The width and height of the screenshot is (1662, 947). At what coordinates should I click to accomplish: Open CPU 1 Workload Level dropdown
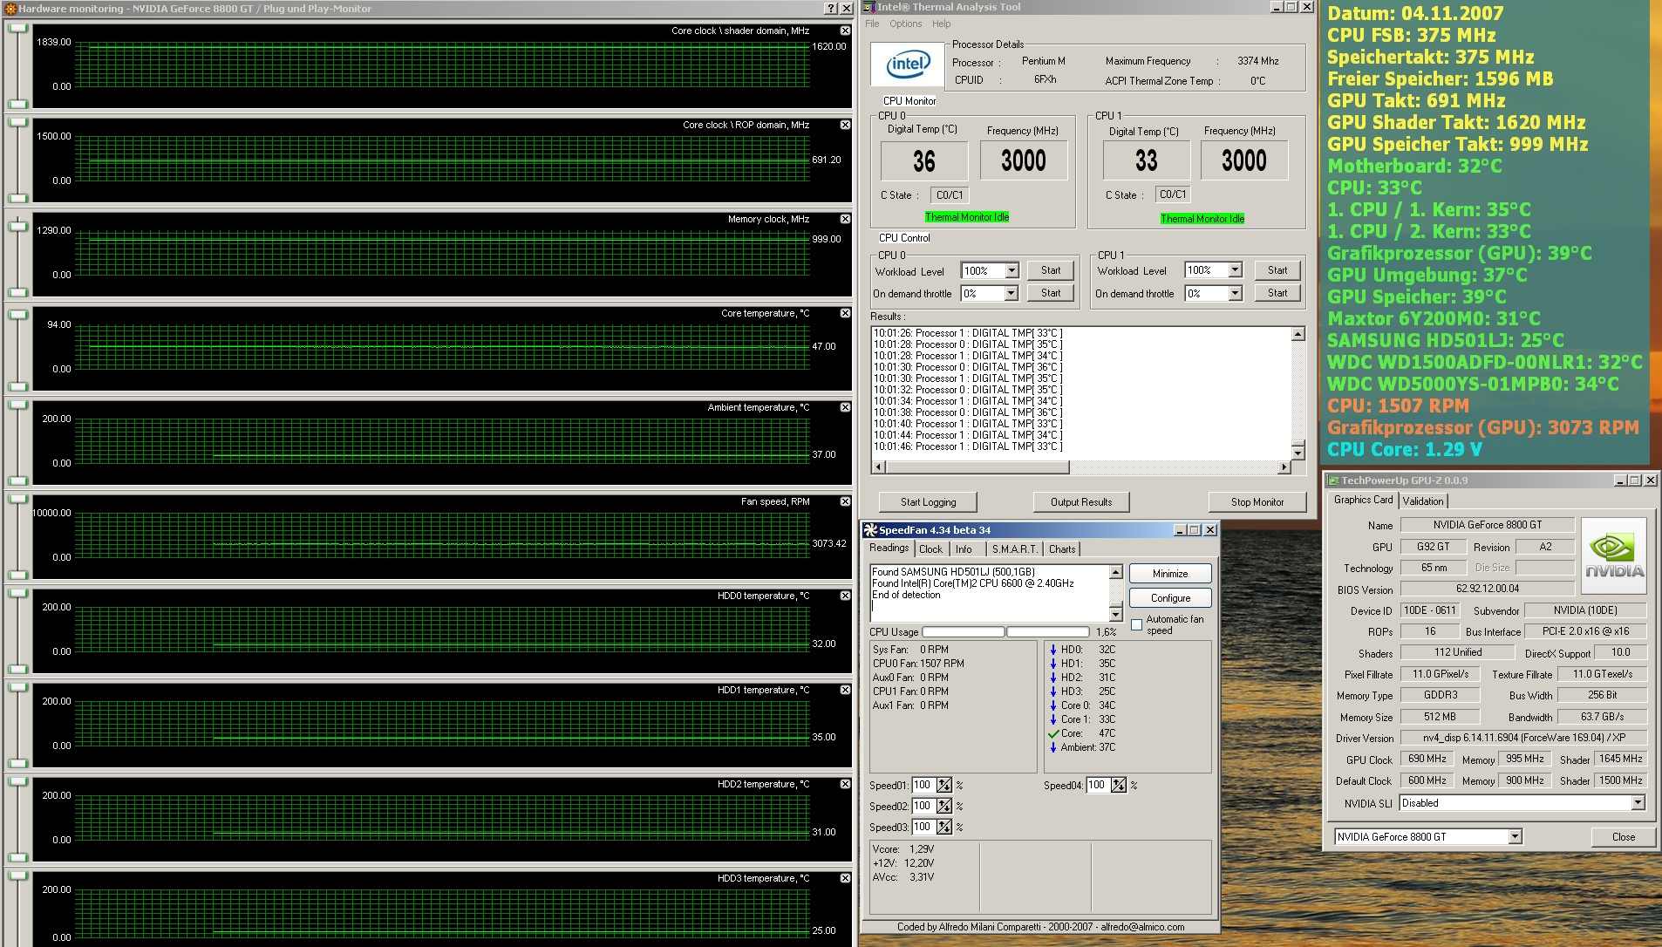pyautogui.click(x=1235, y=270)
